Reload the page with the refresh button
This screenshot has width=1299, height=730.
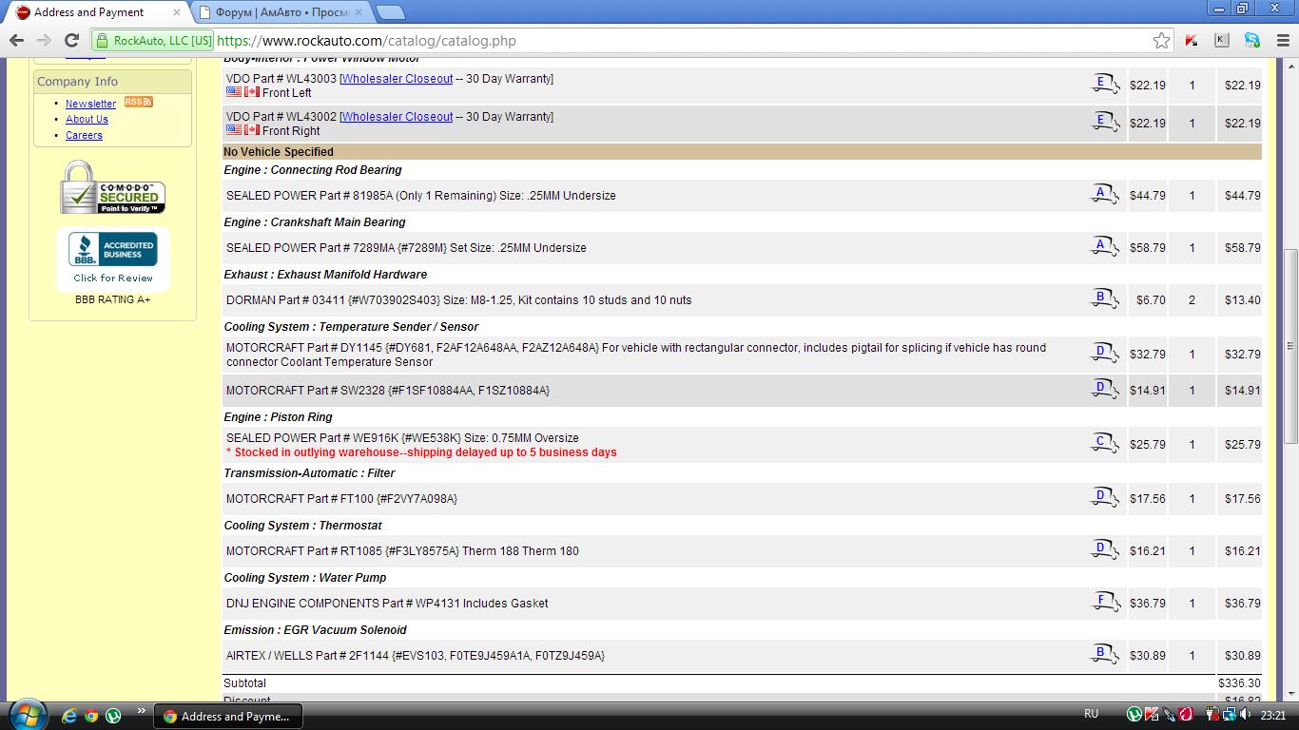click(x=71, y=41)
